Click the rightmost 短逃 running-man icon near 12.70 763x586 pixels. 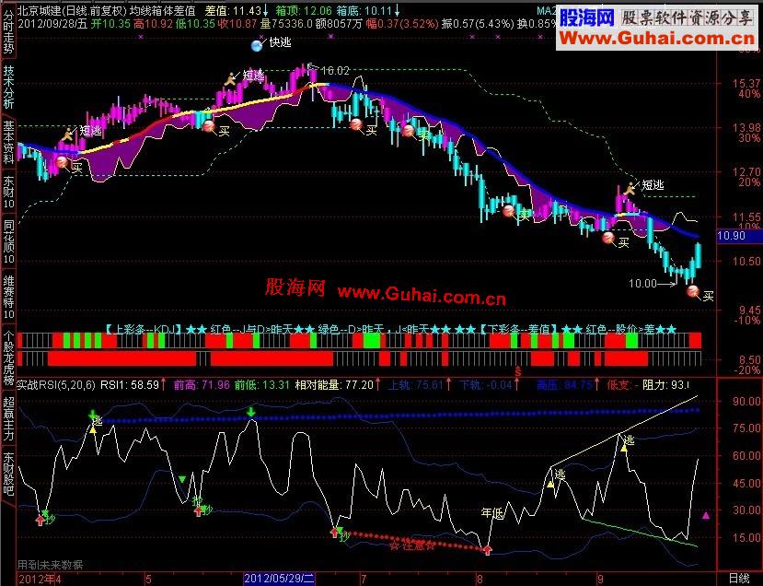[x=630, y=188]
